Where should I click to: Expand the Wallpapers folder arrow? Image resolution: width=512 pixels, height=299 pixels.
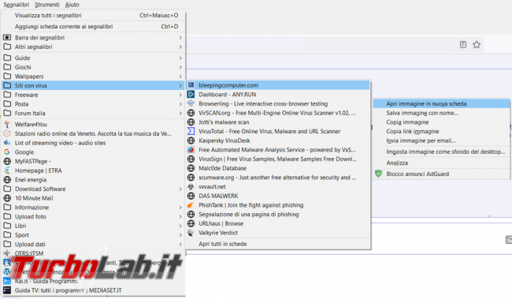(x=180, y=77)
